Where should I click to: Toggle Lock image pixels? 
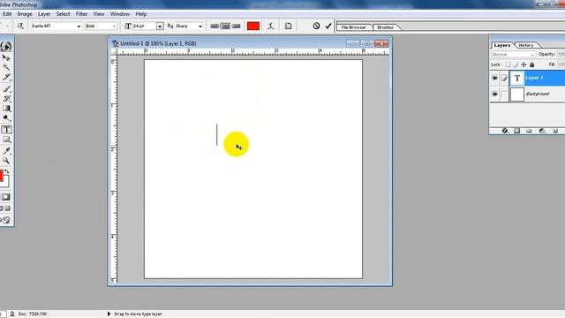(x=516, y=64)
